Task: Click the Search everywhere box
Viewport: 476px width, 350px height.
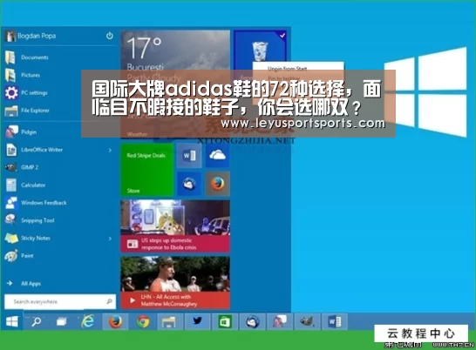Action: coord(60,302)
